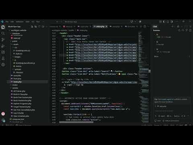Open the Explorer view in activity bar

(3, 27)
